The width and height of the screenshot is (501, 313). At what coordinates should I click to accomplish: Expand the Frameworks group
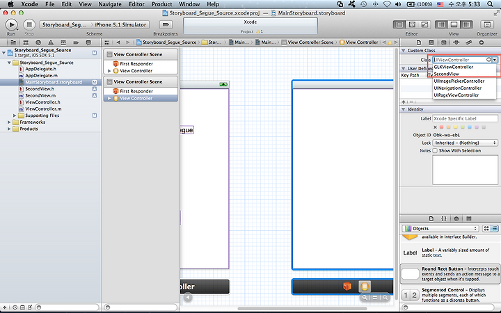coord(9,122)
